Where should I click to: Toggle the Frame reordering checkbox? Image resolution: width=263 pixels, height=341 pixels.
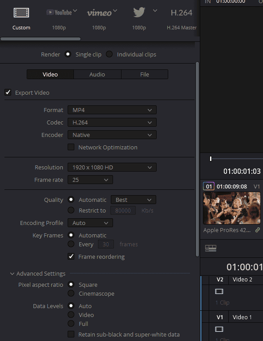[71, 257]
